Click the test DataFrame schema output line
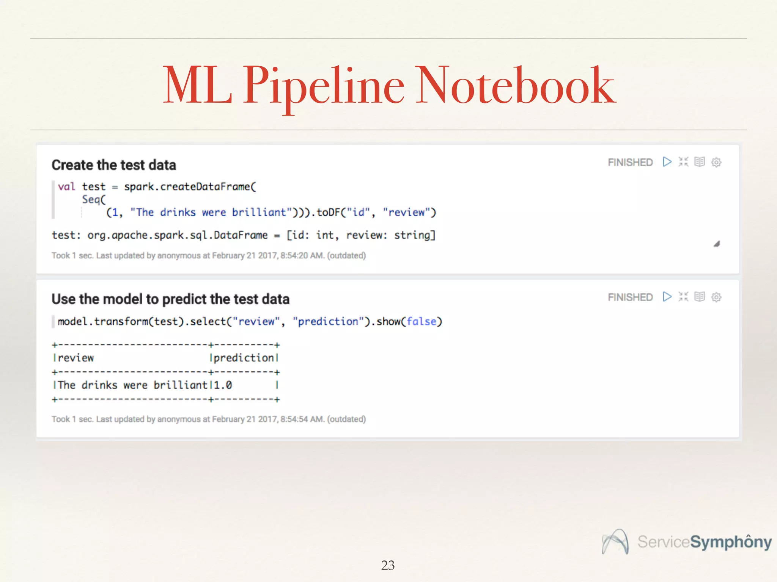This screenshot has width=777, height=582. coord(244,235)
